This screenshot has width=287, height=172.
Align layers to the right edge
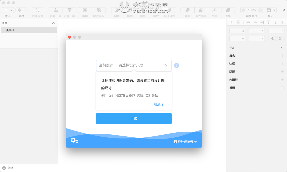click(x=262, y=22)
